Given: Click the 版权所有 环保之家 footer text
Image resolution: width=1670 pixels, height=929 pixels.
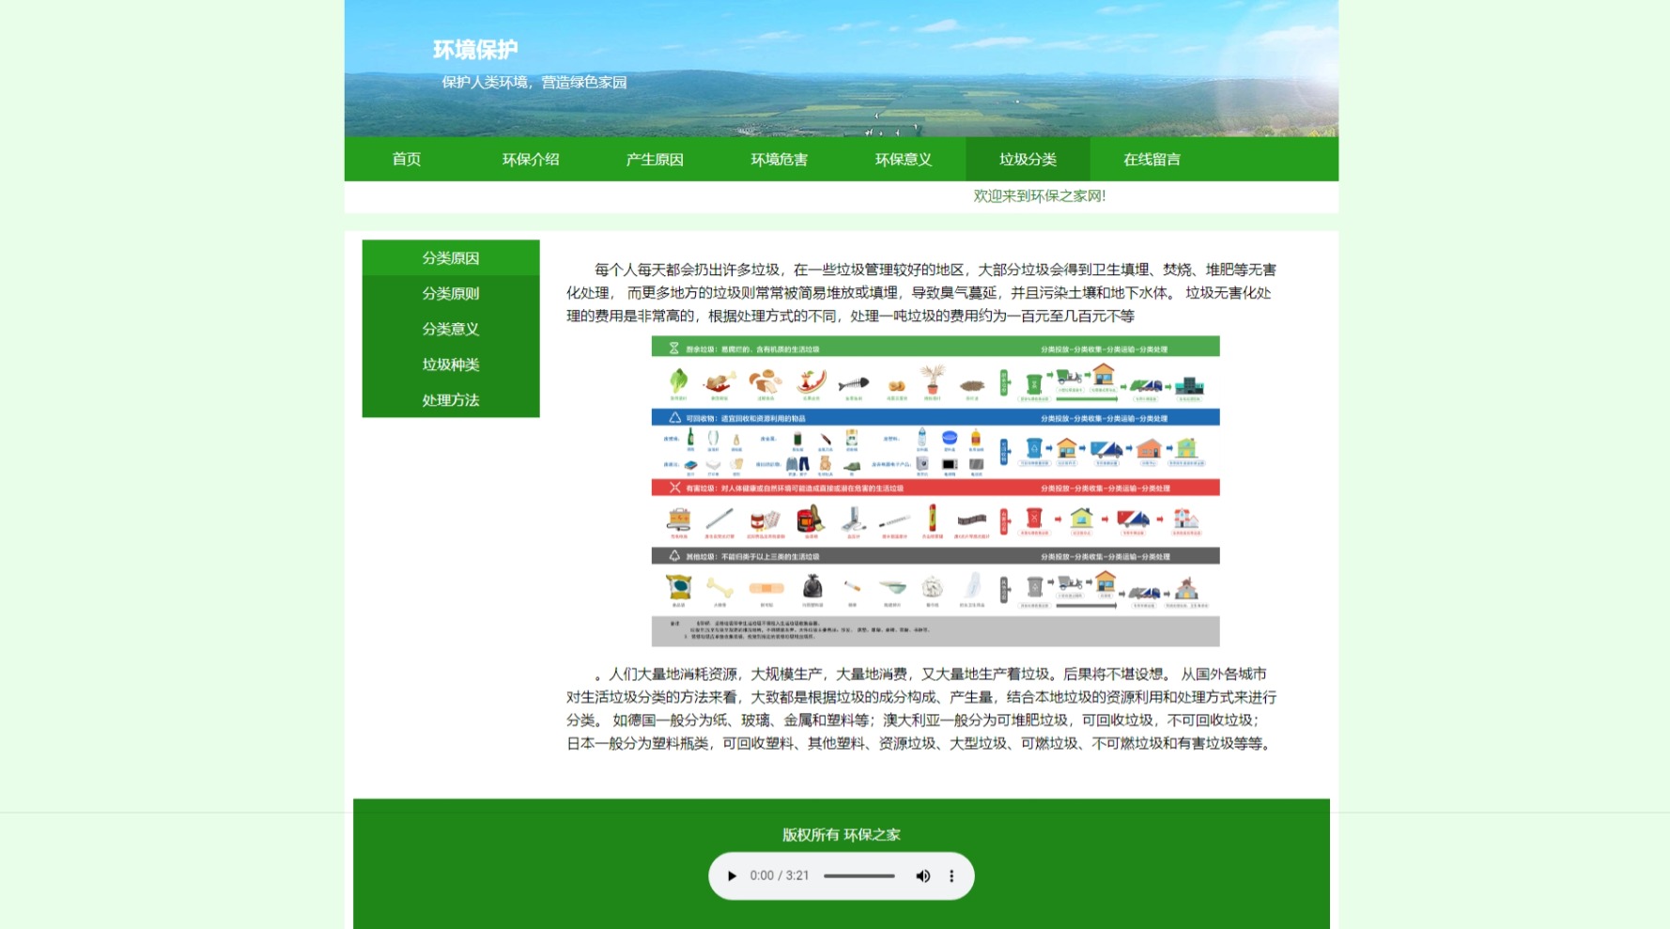Looking at the screenshot, I should click(841, 834).
